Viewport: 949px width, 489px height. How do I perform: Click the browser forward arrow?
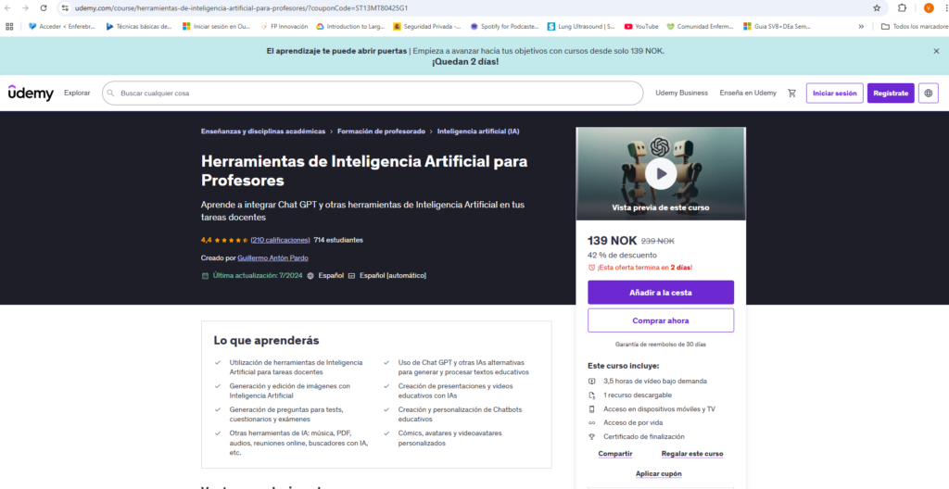point(25,7)
